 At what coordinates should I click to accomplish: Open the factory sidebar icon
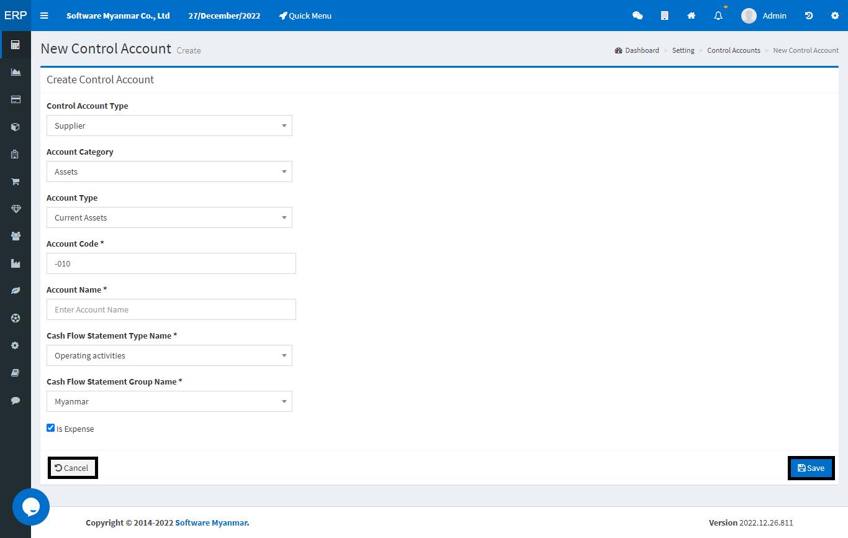coord(16,263)
